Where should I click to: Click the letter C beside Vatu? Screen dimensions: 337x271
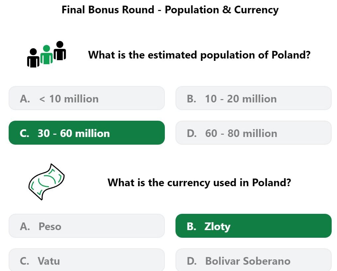point(25,261)
